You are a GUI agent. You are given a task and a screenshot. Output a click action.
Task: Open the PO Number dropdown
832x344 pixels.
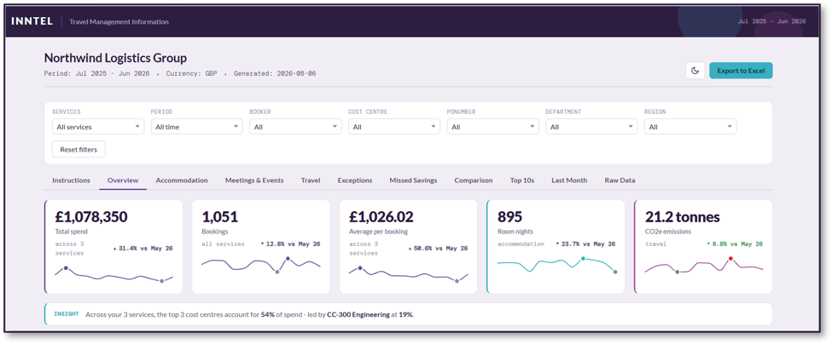point(493,127)
